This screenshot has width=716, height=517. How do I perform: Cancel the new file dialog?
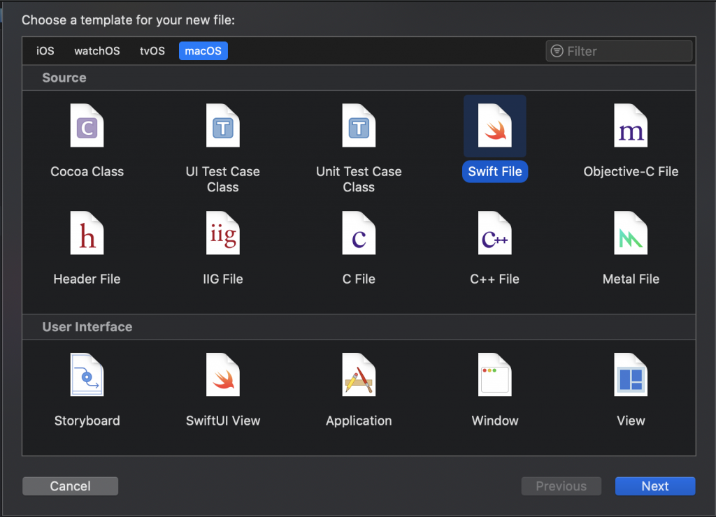click(x=71, y=486)
